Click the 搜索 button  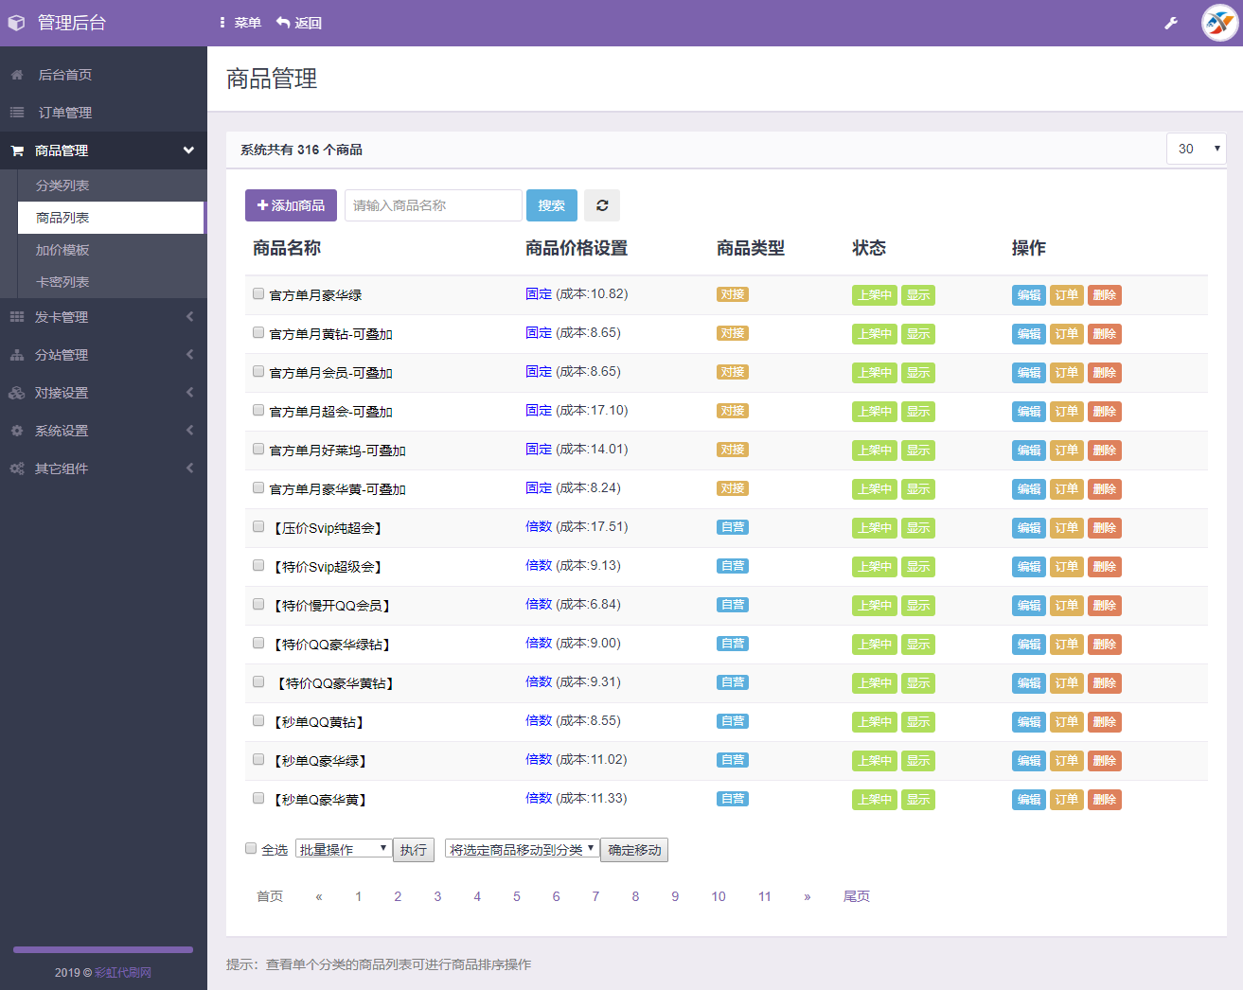click(552, 205)
